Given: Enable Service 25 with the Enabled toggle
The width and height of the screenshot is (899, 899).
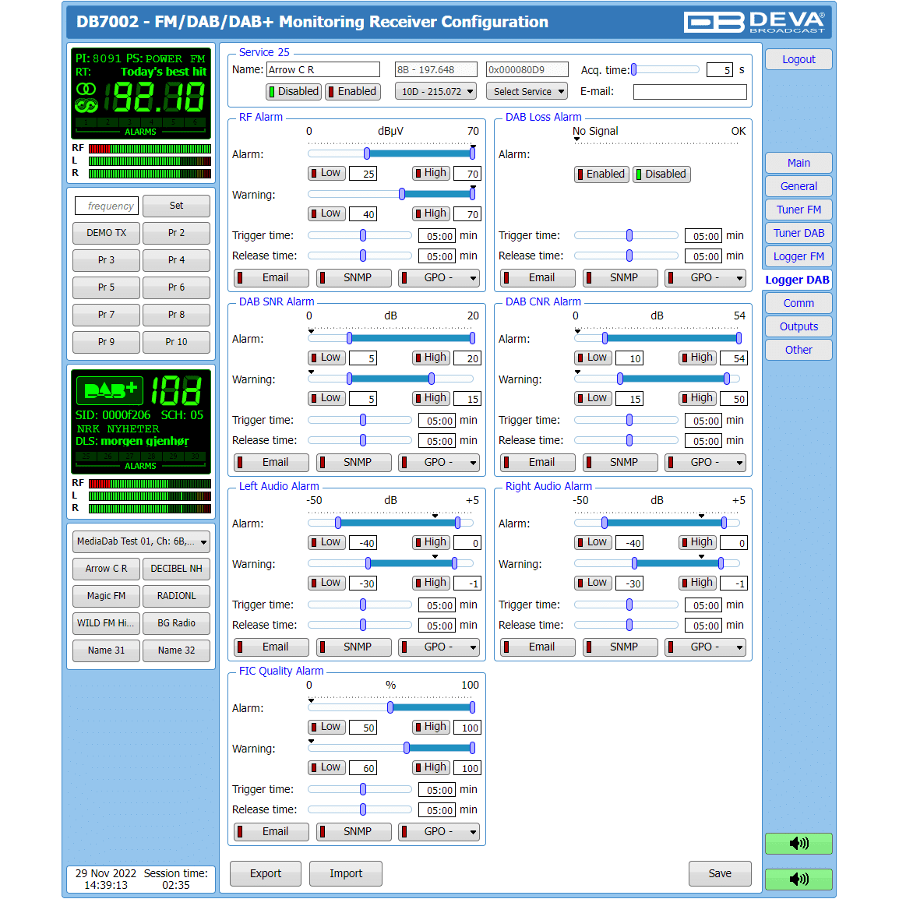Looking at the screenshot, I should [352, 92].
